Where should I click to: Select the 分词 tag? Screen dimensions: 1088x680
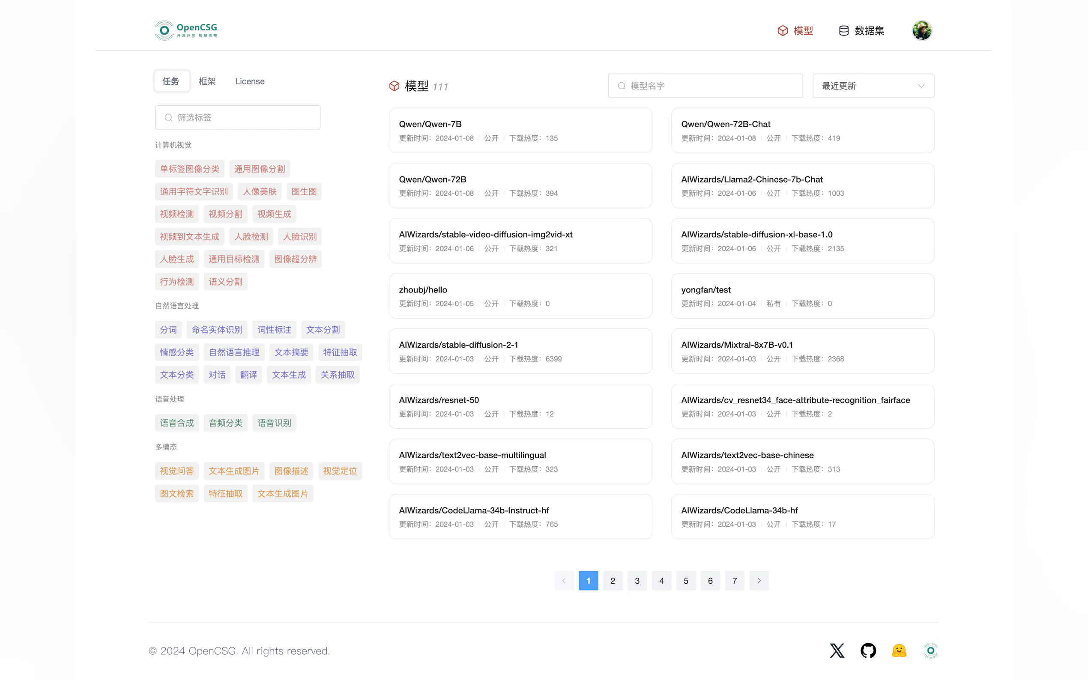(168, 330)
